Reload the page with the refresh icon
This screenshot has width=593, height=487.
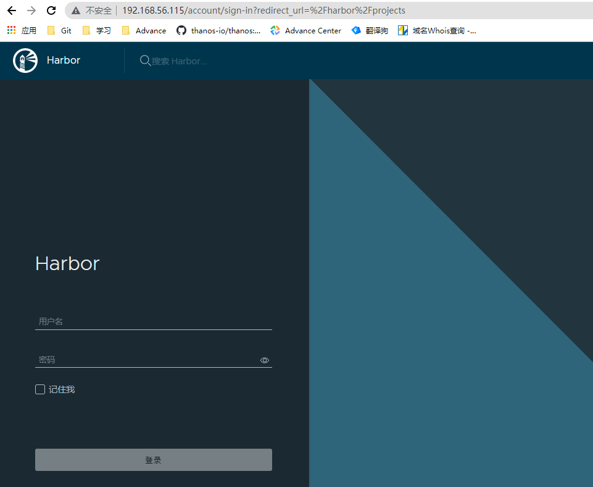[x=51, y=11]
